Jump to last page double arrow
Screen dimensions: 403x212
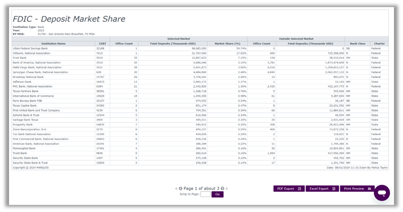point(225,188)
